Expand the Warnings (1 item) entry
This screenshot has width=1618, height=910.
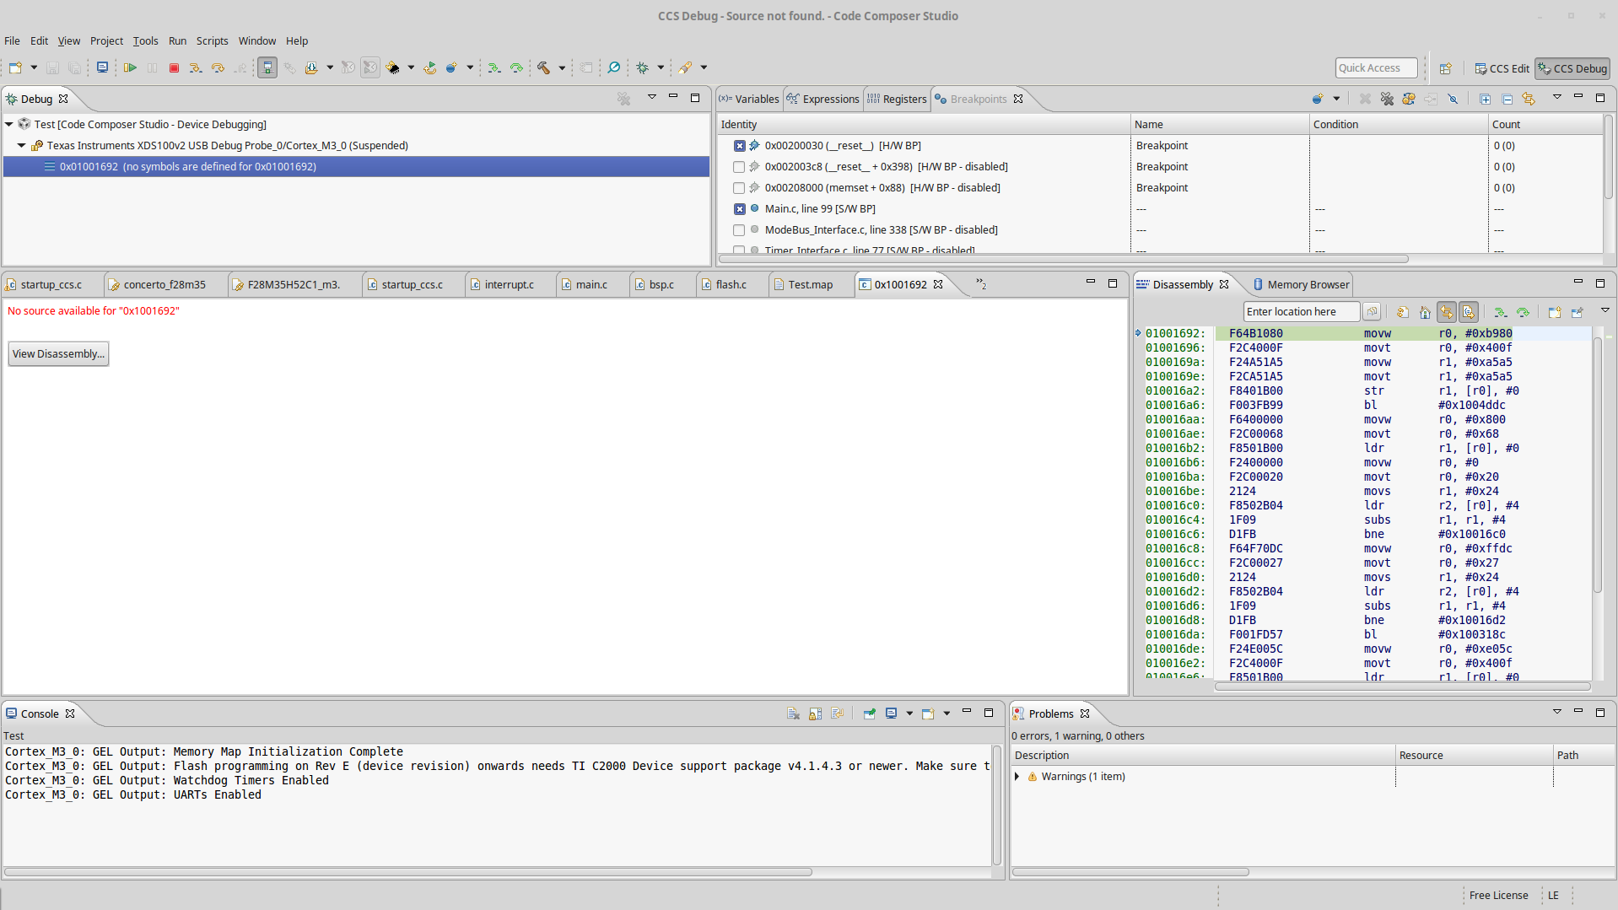pyautogui.click(x=1017, y=777)
